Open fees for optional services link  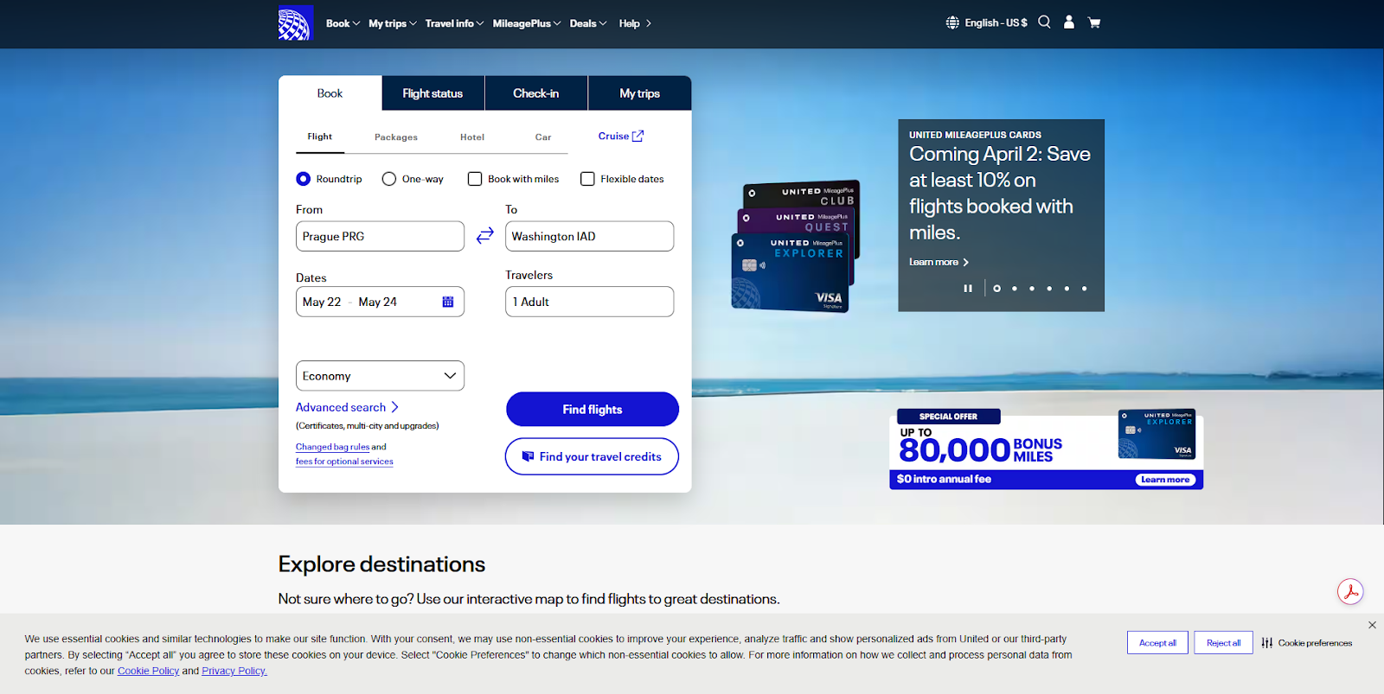(344, 462)
